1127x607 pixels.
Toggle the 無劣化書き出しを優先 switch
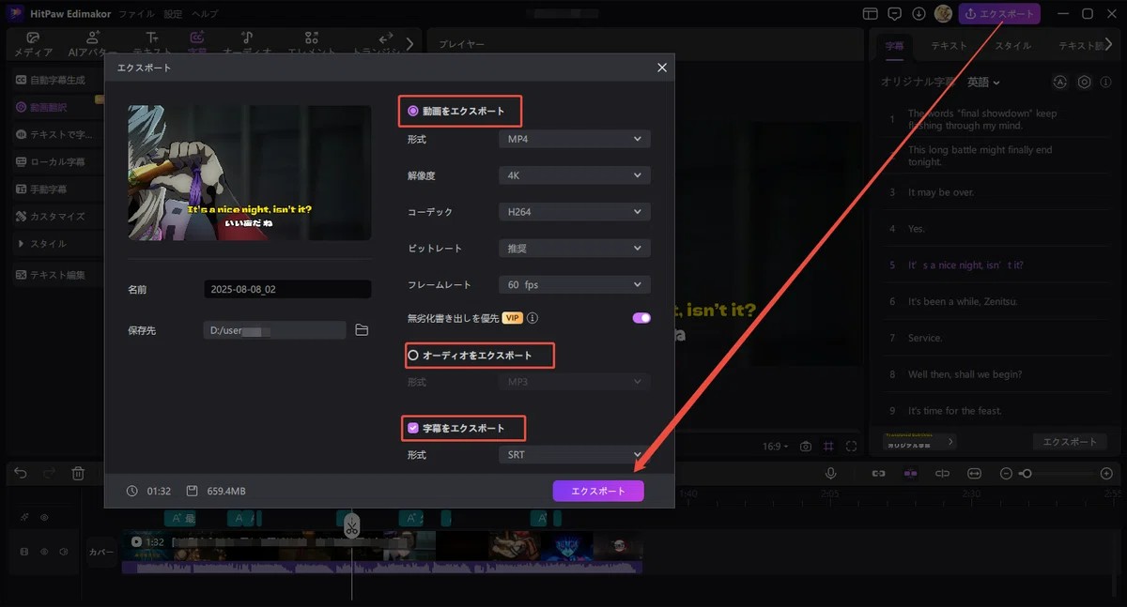(641, 318)
